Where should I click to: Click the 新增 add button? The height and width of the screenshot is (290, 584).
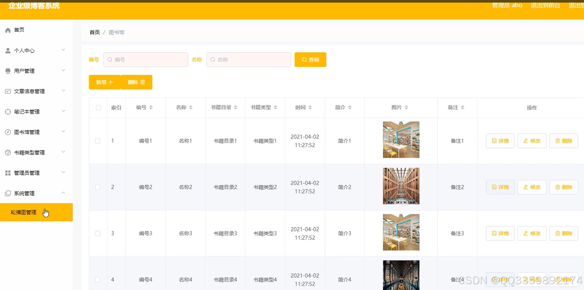[x=105, y=82]
